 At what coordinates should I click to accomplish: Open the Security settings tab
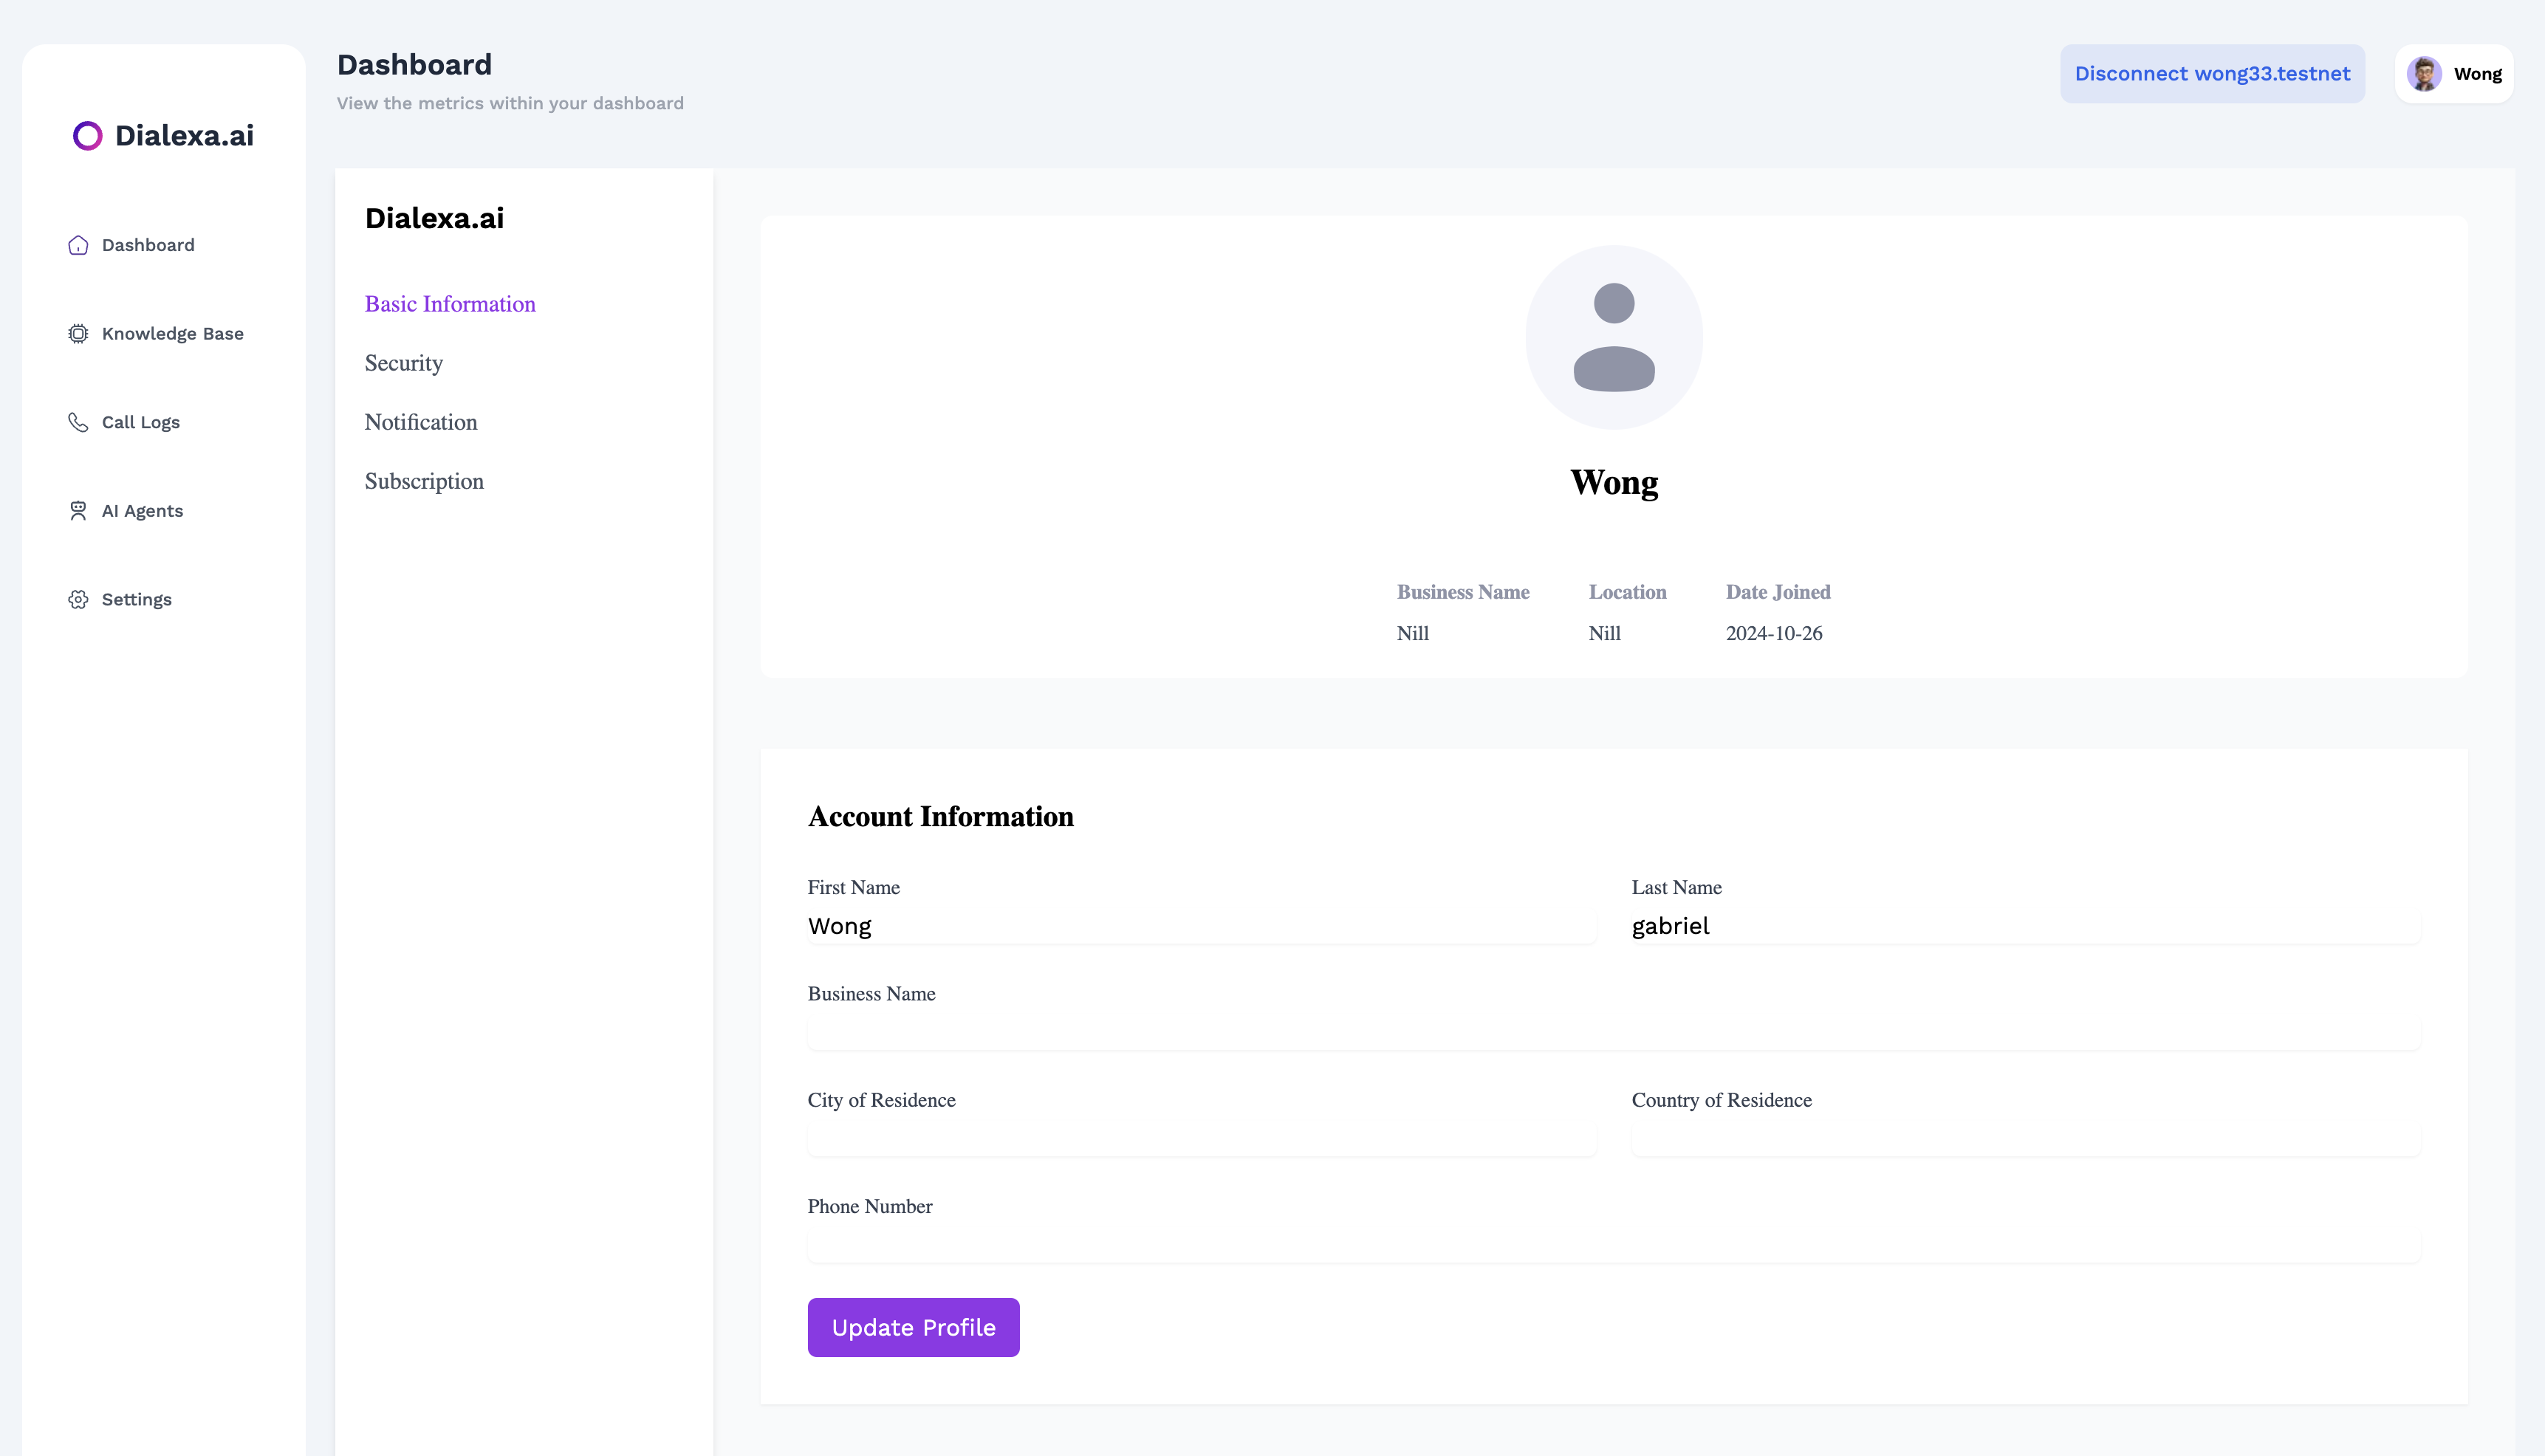[403, 363]
